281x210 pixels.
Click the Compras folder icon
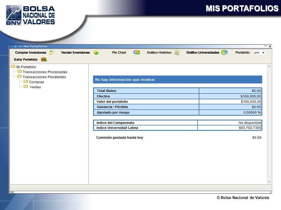coord(26,81)
